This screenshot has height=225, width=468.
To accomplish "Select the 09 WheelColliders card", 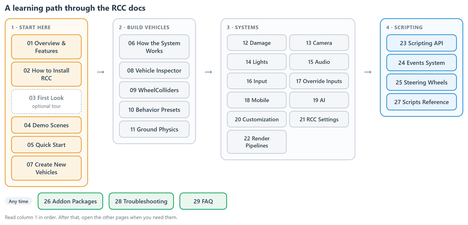I will point(154,90).
